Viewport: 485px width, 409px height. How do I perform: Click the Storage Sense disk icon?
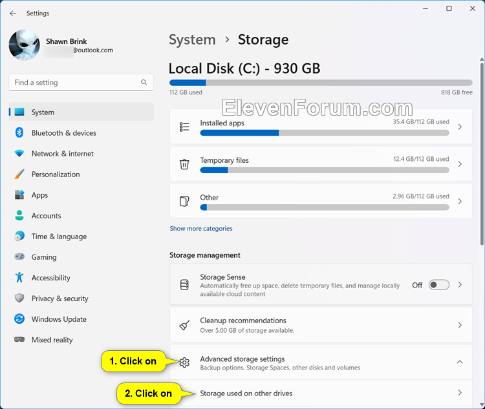tap(184, 285)
